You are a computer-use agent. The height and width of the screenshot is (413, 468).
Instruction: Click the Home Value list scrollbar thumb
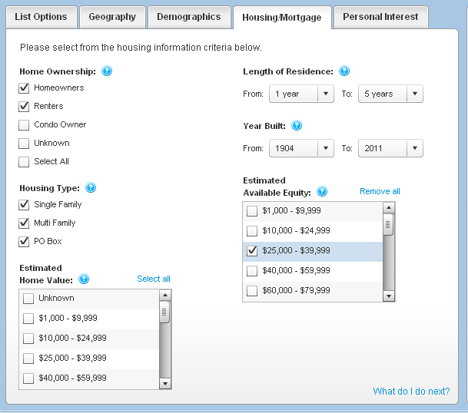point(164,312)
